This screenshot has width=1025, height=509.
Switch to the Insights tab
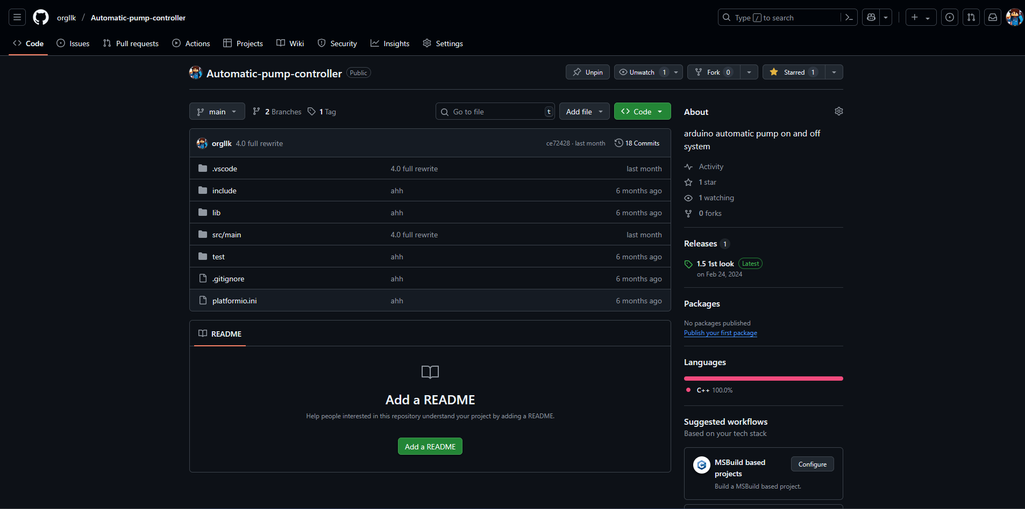(390, 43)
